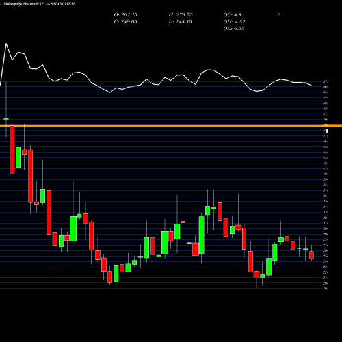Click the OC: 4.8 reading

[x=233, y=15]
